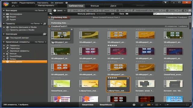Switch to thumbnails view icon
This screenshot has width=193, height=108.
[149, 105]
